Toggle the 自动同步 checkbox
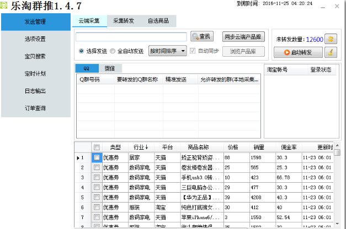Screen dimensions: 346x229 point(193,51)
